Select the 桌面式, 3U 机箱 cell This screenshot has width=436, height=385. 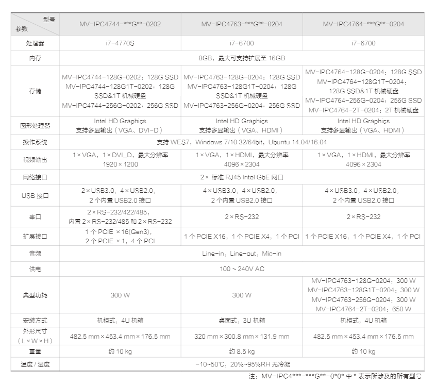pyautogui.click(x=242, y=321)
